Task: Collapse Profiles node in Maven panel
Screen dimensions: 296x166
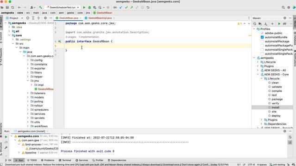Action: tap(254, 29)
